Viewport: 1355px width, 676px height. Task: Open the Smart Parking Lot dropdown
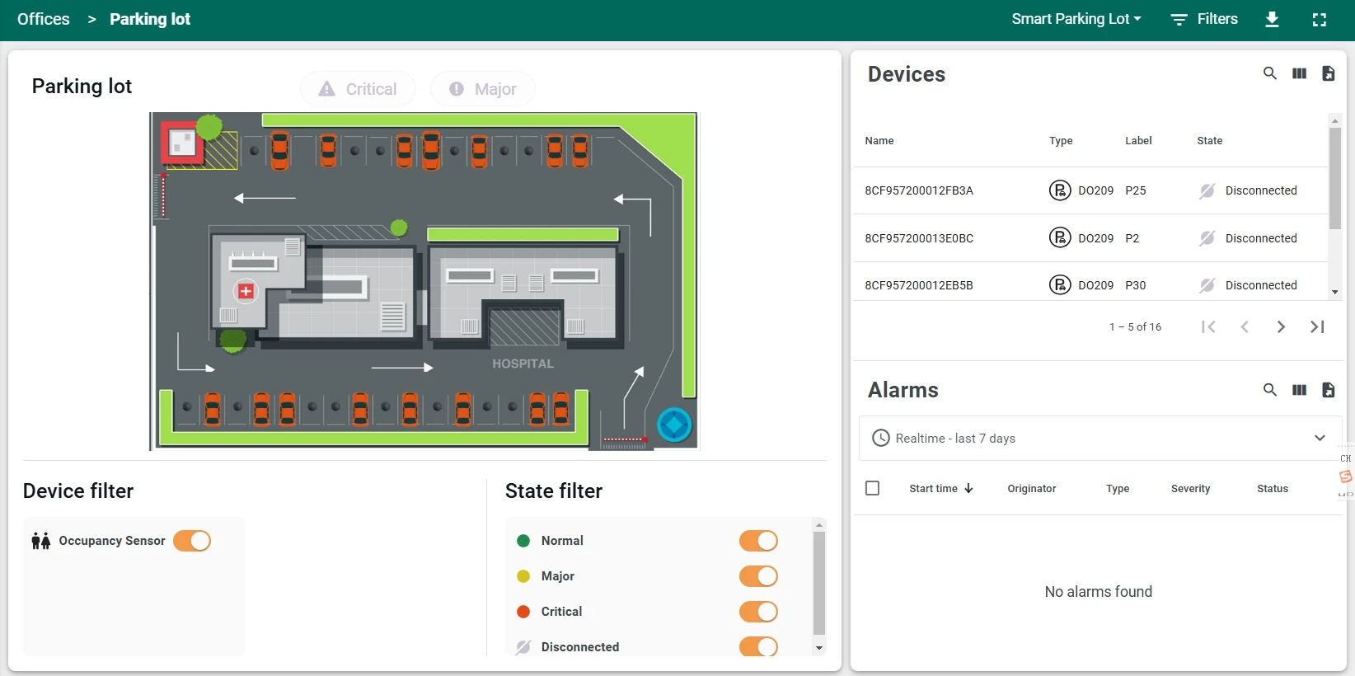pyautogui.click(x=1076, y=19)
